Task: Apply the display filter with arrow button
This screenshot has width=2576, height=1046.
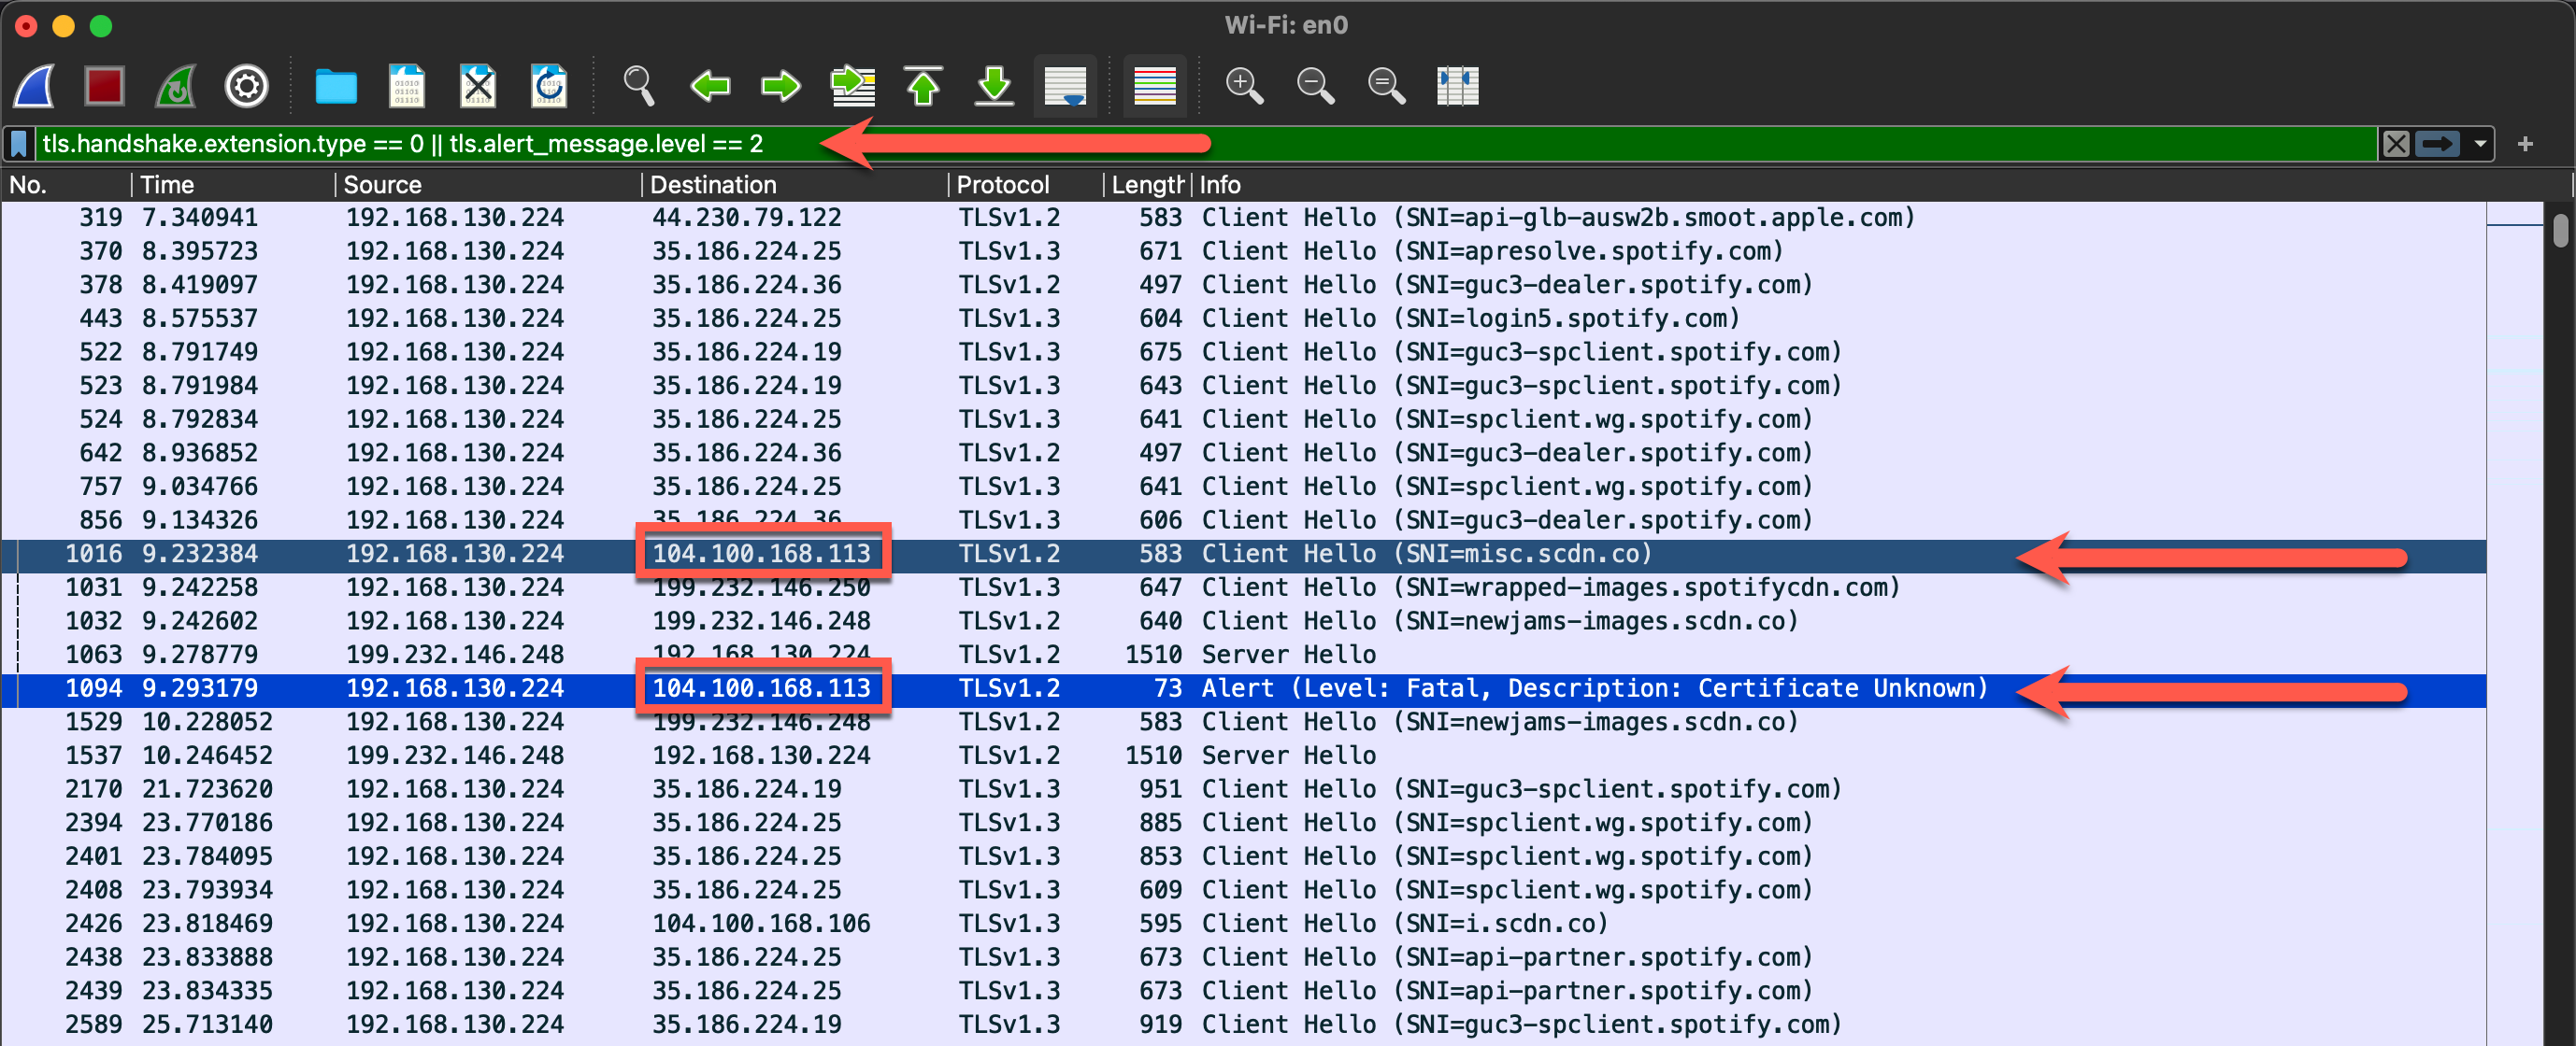Action: pyautogui.click(x=2437, y=143)
